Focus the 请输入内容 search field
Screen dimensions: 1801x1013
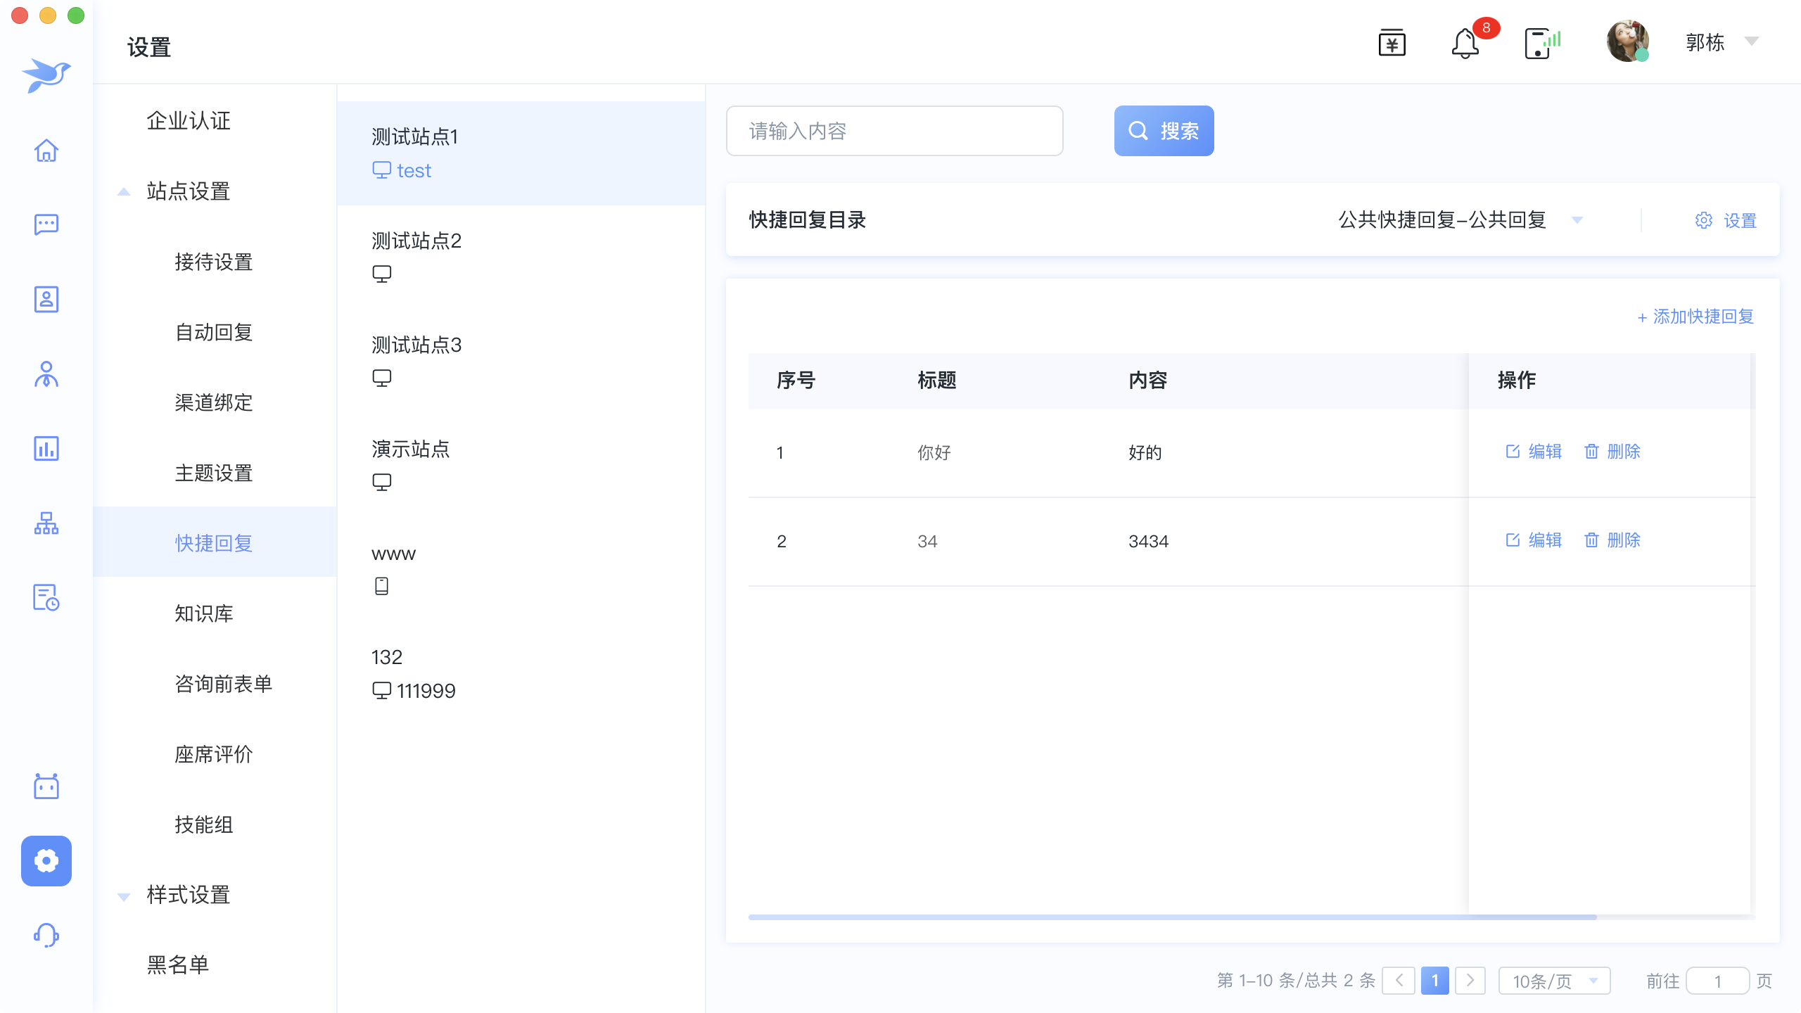(894, 131)
